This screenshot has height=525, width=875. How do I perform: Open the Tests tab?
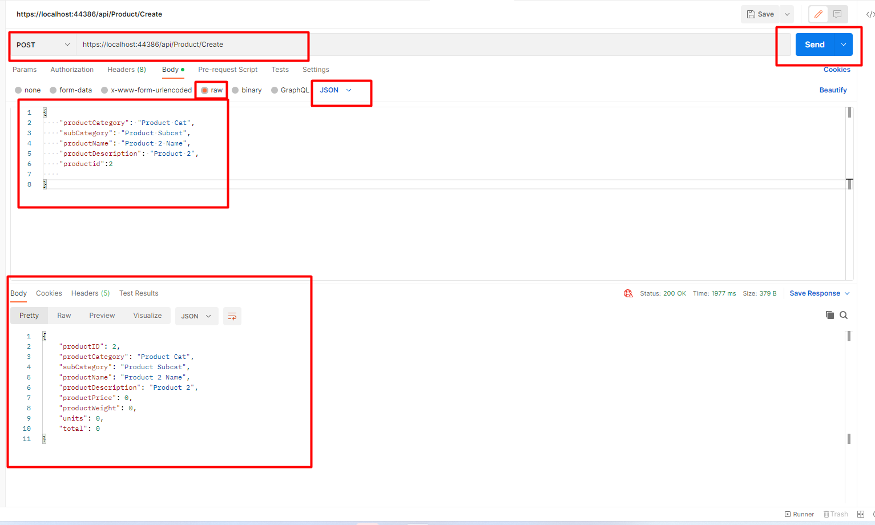tap(280, 70)
